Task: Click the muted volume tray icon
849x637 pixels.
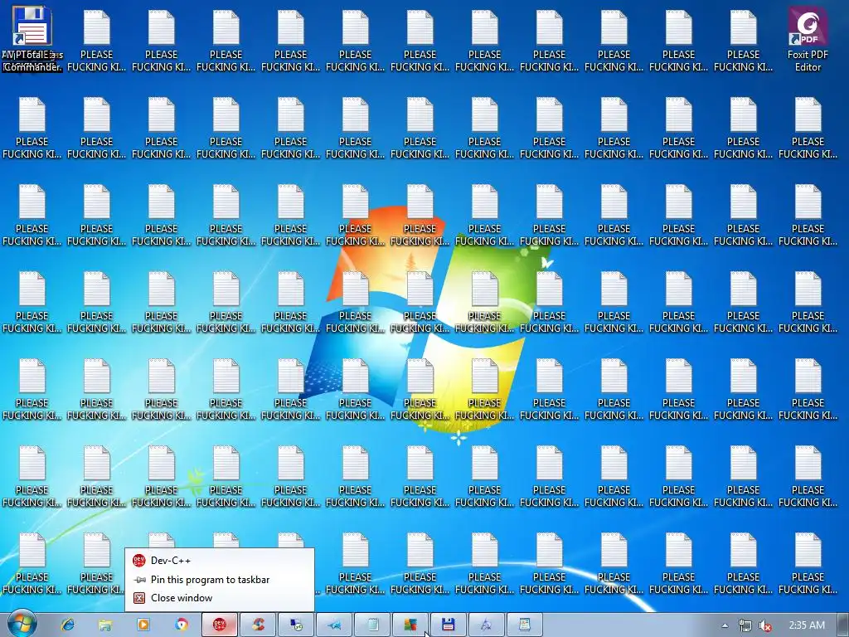Action: click(x=765, y=625)
